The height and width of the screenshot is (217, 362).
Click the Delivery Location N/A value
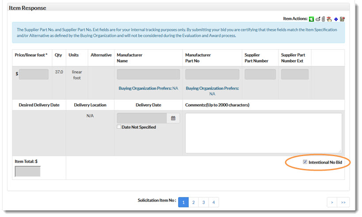click(90, 116)
